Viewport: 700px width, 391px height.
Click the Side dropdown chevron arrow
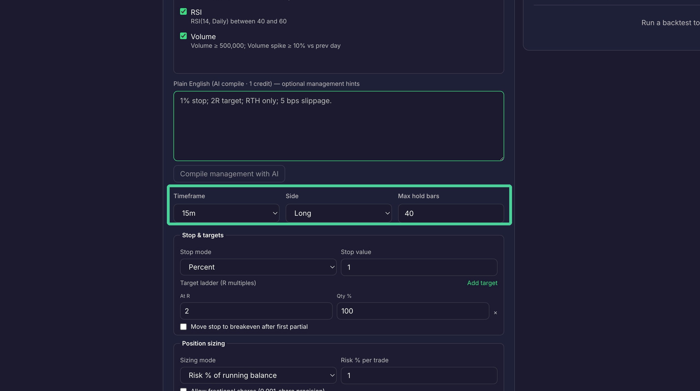pos(387,213)
